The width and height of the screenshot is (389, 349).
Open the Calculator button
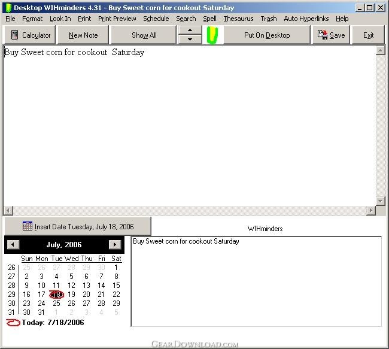point(31,35)
